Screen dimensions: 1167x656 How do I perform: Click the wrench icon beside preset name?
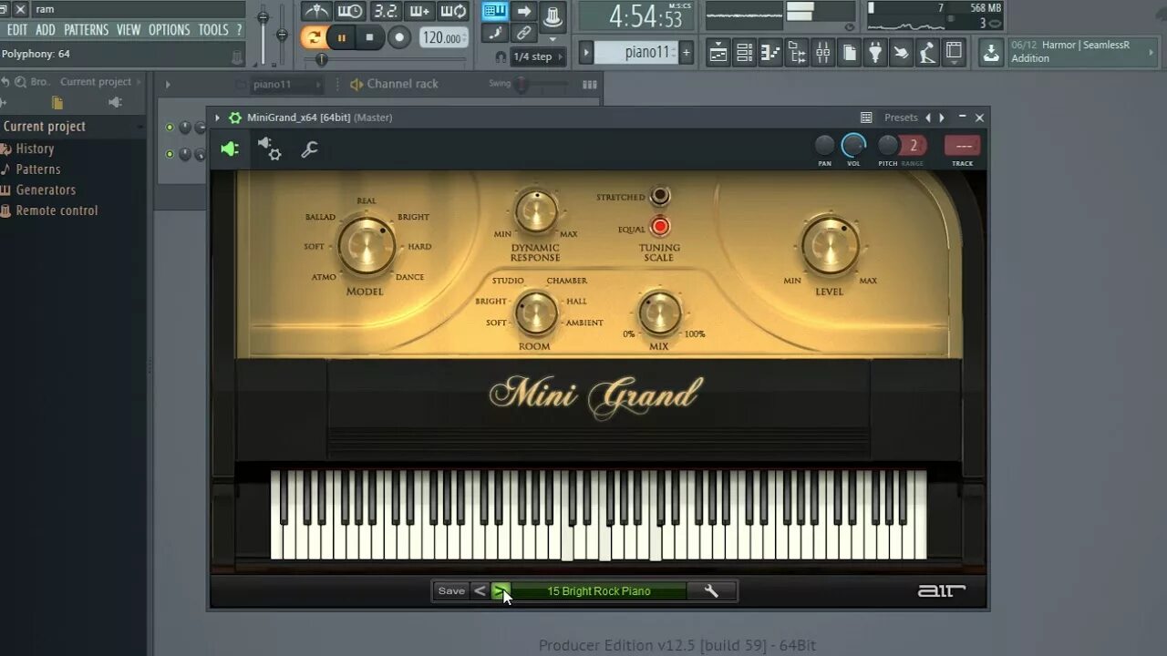point(711,591)
